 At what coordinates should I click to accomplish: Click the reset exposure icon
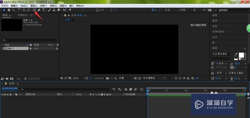pos(192,78)
